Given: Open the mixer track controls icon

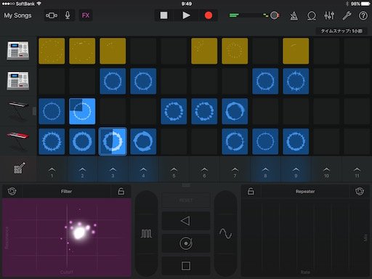Looking at the screenshot, I should click(329, 16).
